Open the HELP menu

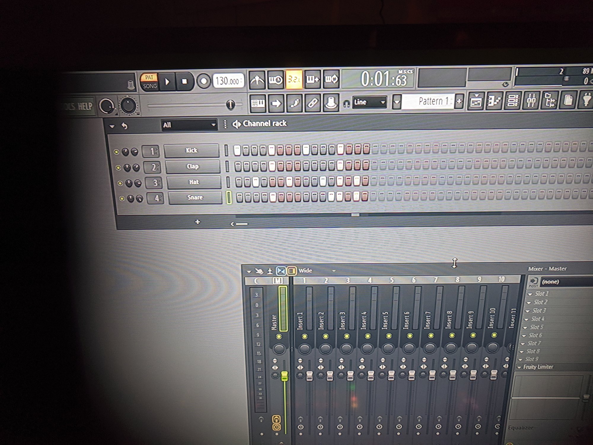pyautogui.click(x=85, y=106)
